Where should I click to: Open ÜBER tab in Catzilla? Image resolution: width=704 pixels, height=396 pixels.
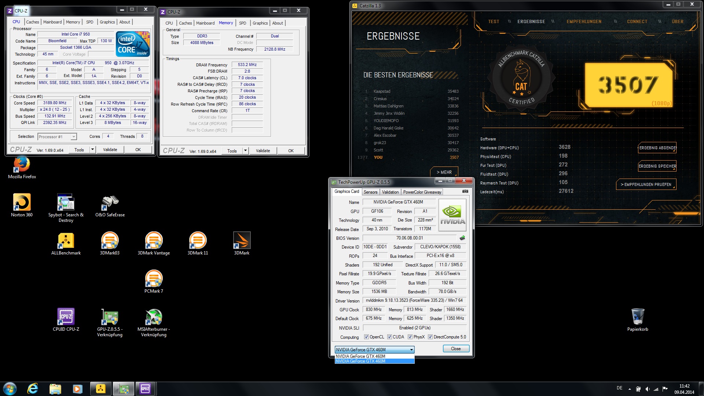677,22
